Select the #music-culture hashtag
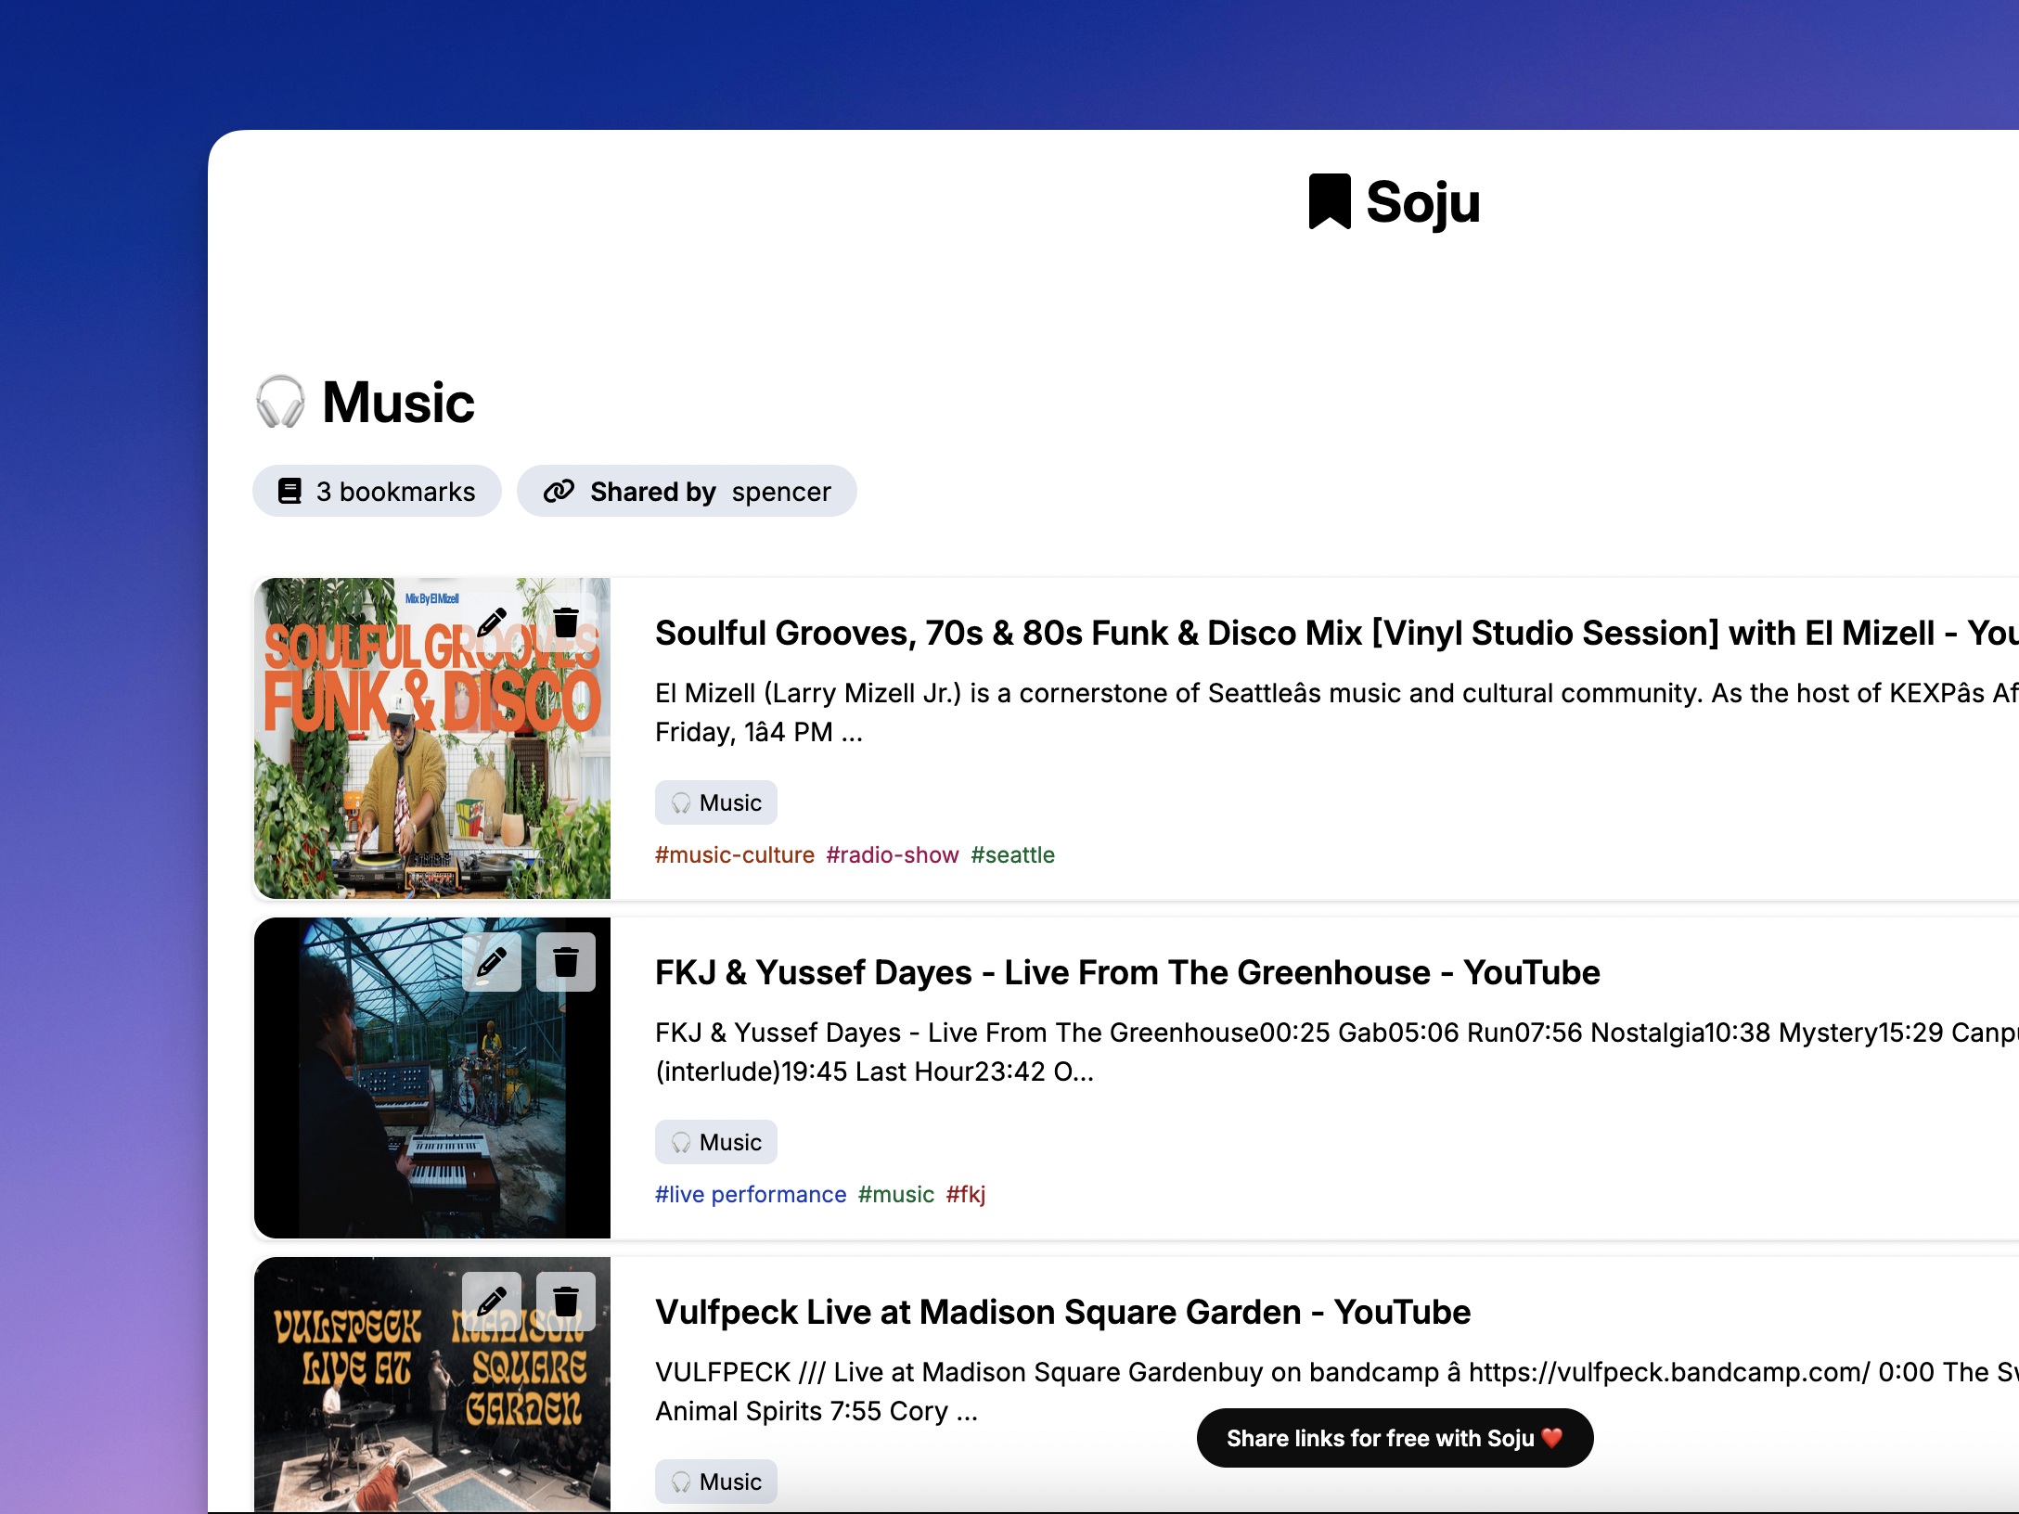 (x=735, y=854)
